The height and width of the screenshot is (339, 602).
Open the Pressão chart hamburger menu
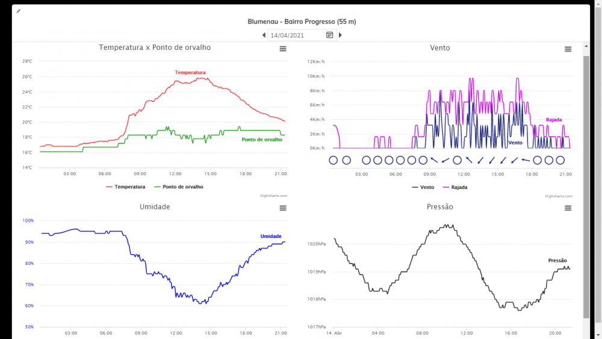tap(568, 208)
